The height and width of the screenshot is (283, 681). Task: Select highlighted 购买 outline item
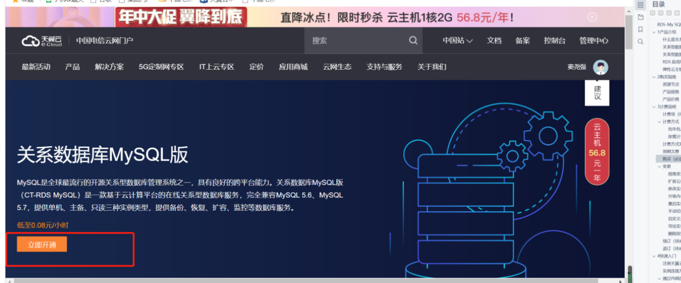(668, 159)
